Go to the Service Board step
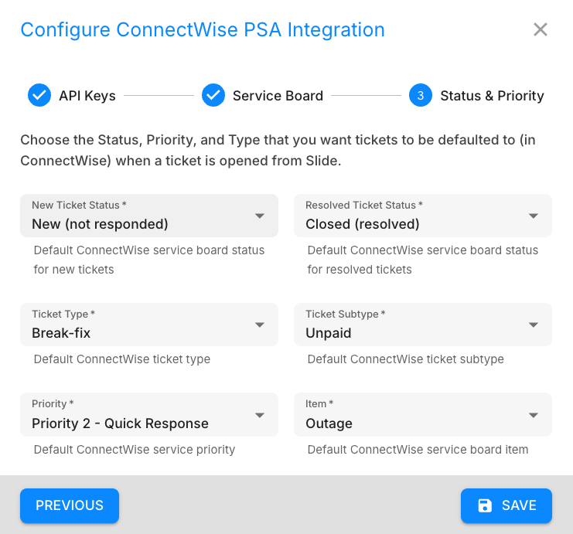Screen dimensions: 573x534 point(278,96)
